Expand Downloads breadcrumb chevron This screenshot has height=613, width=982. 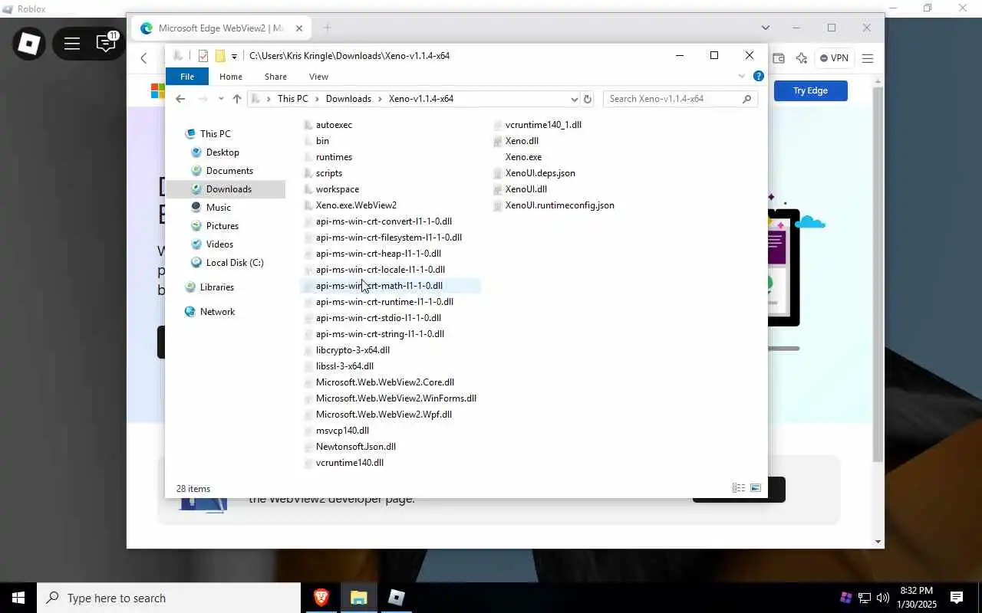380,99
